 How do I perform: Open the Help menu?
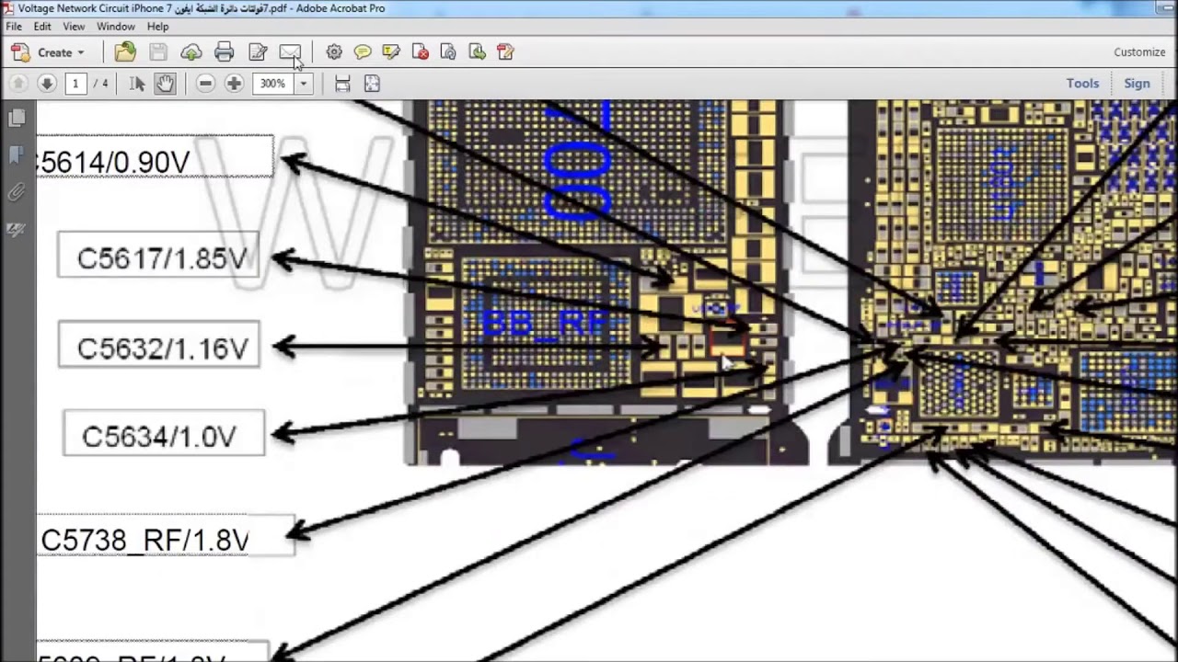tap(157, 27)
